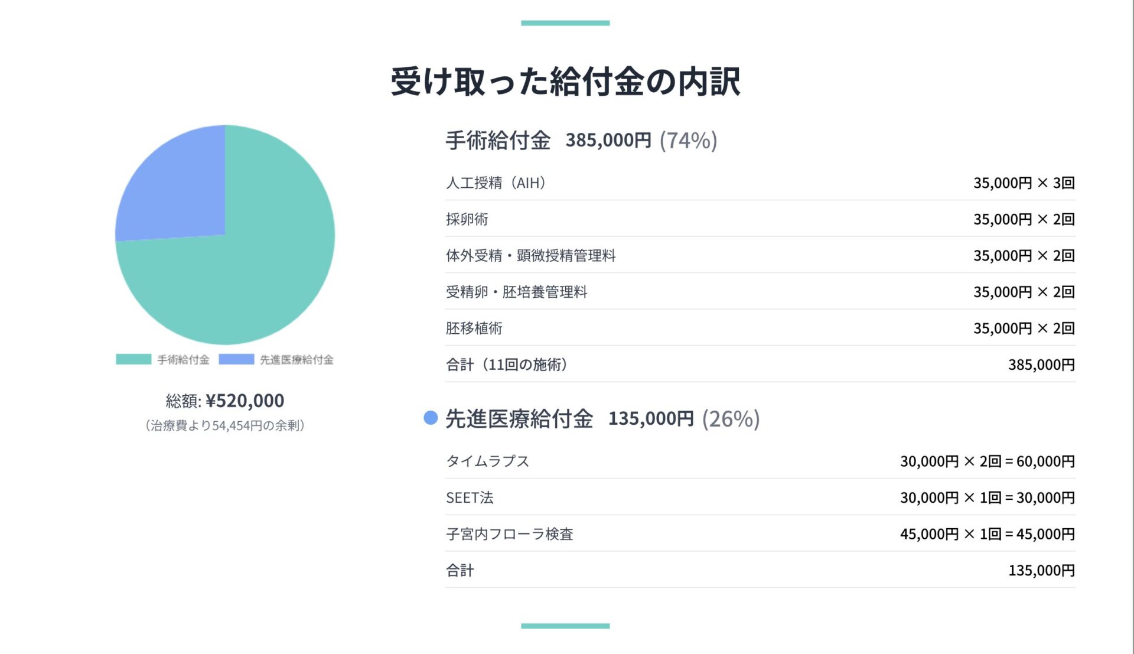
Task: Click the 先進医療給付金 legend label text
Action: 296,360
